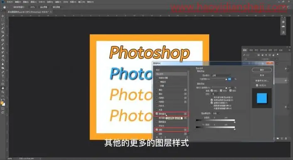The width and height of the screenshot is (293, 160).
Task: Change screen mode icon in toolbox
Action: (2, 113)
